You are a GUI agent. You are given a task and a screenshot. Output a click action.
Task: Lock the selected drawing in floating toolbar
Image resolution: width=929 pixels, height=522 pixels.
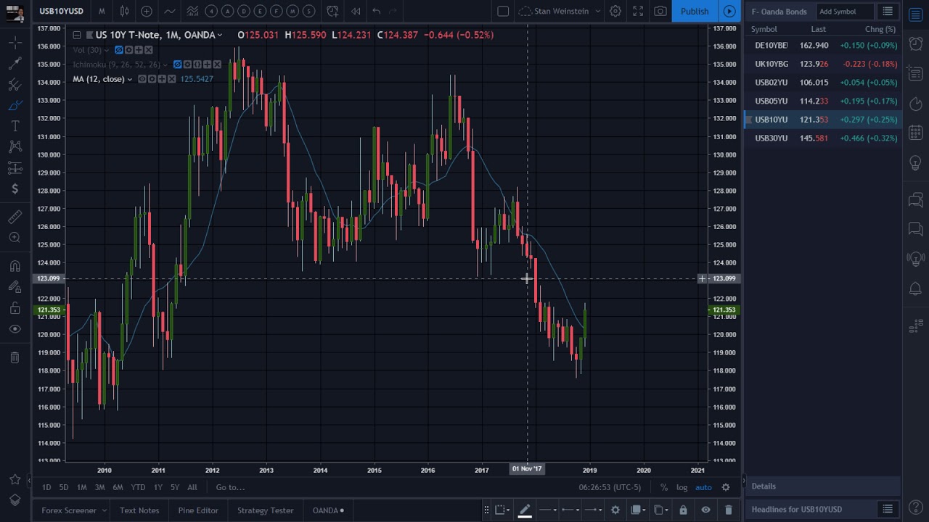click(x=683, y=510)
